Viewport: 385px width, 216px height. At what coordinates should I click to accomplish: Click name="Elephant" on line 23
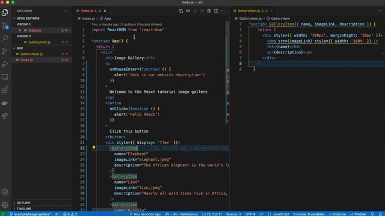(131, 154)
